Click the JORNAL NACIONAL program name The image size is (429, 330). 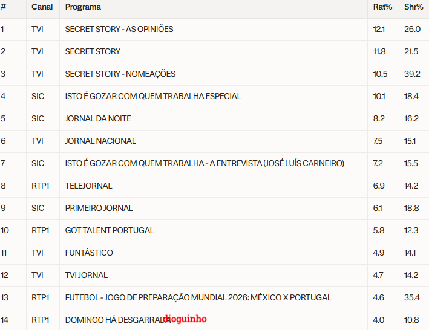pos(100,141)
